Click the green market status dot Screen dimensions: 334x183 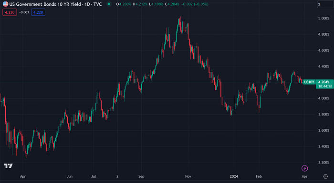pos(109,4)
